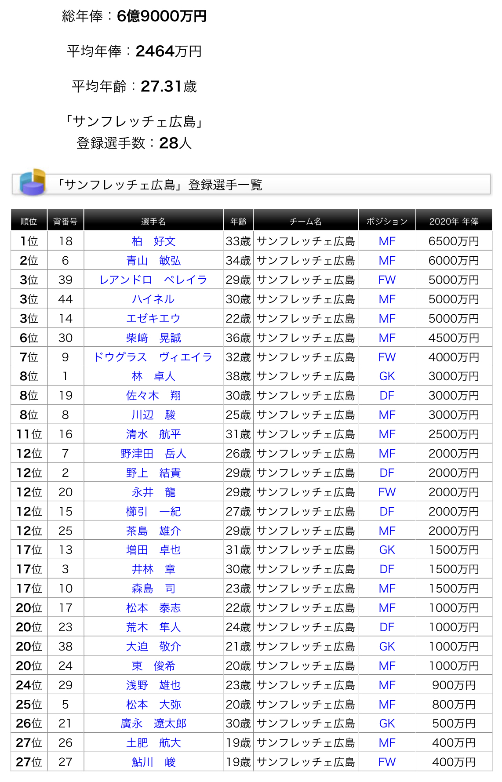Click GK position link in 林 卓人 row
This screenshot has height=782, width=502.
pyautogui.click(x=387, y=376)
